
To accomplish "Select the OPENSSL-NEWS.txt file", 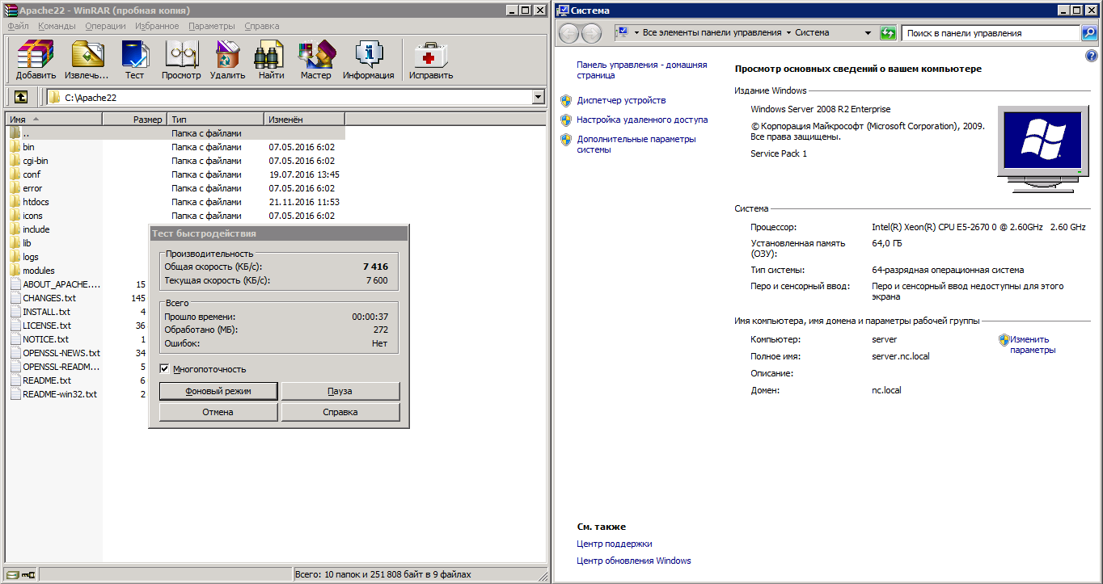I will click(61, 353).
